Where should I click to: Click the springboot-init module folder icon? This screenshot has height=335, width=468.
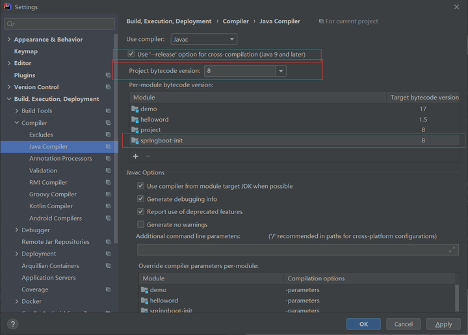[x=135, y=141]
